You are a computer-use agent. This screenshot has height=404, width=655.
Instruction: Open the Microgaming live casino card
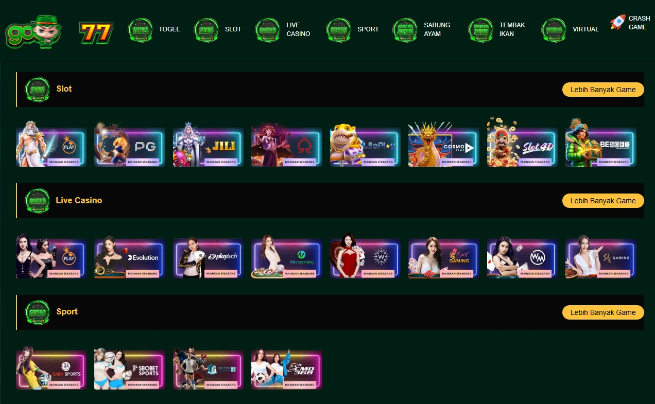click(287, 256)
